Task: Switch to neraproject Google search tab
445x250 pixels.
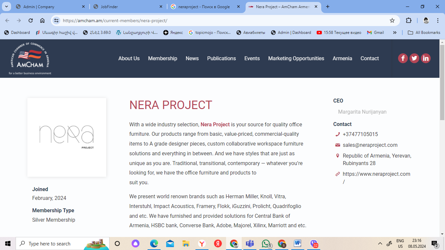Action: 205,7
